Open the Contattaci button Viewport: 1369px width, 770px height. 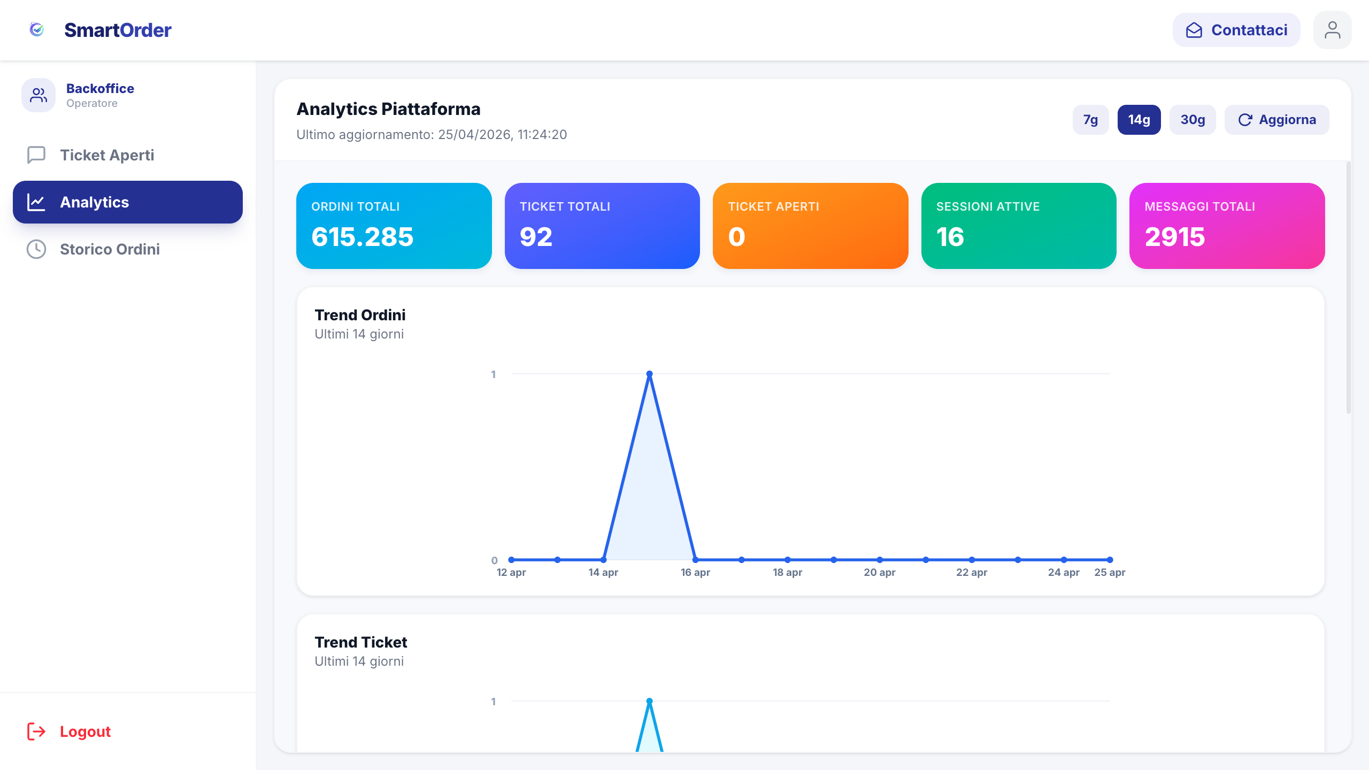(1236, 30)
